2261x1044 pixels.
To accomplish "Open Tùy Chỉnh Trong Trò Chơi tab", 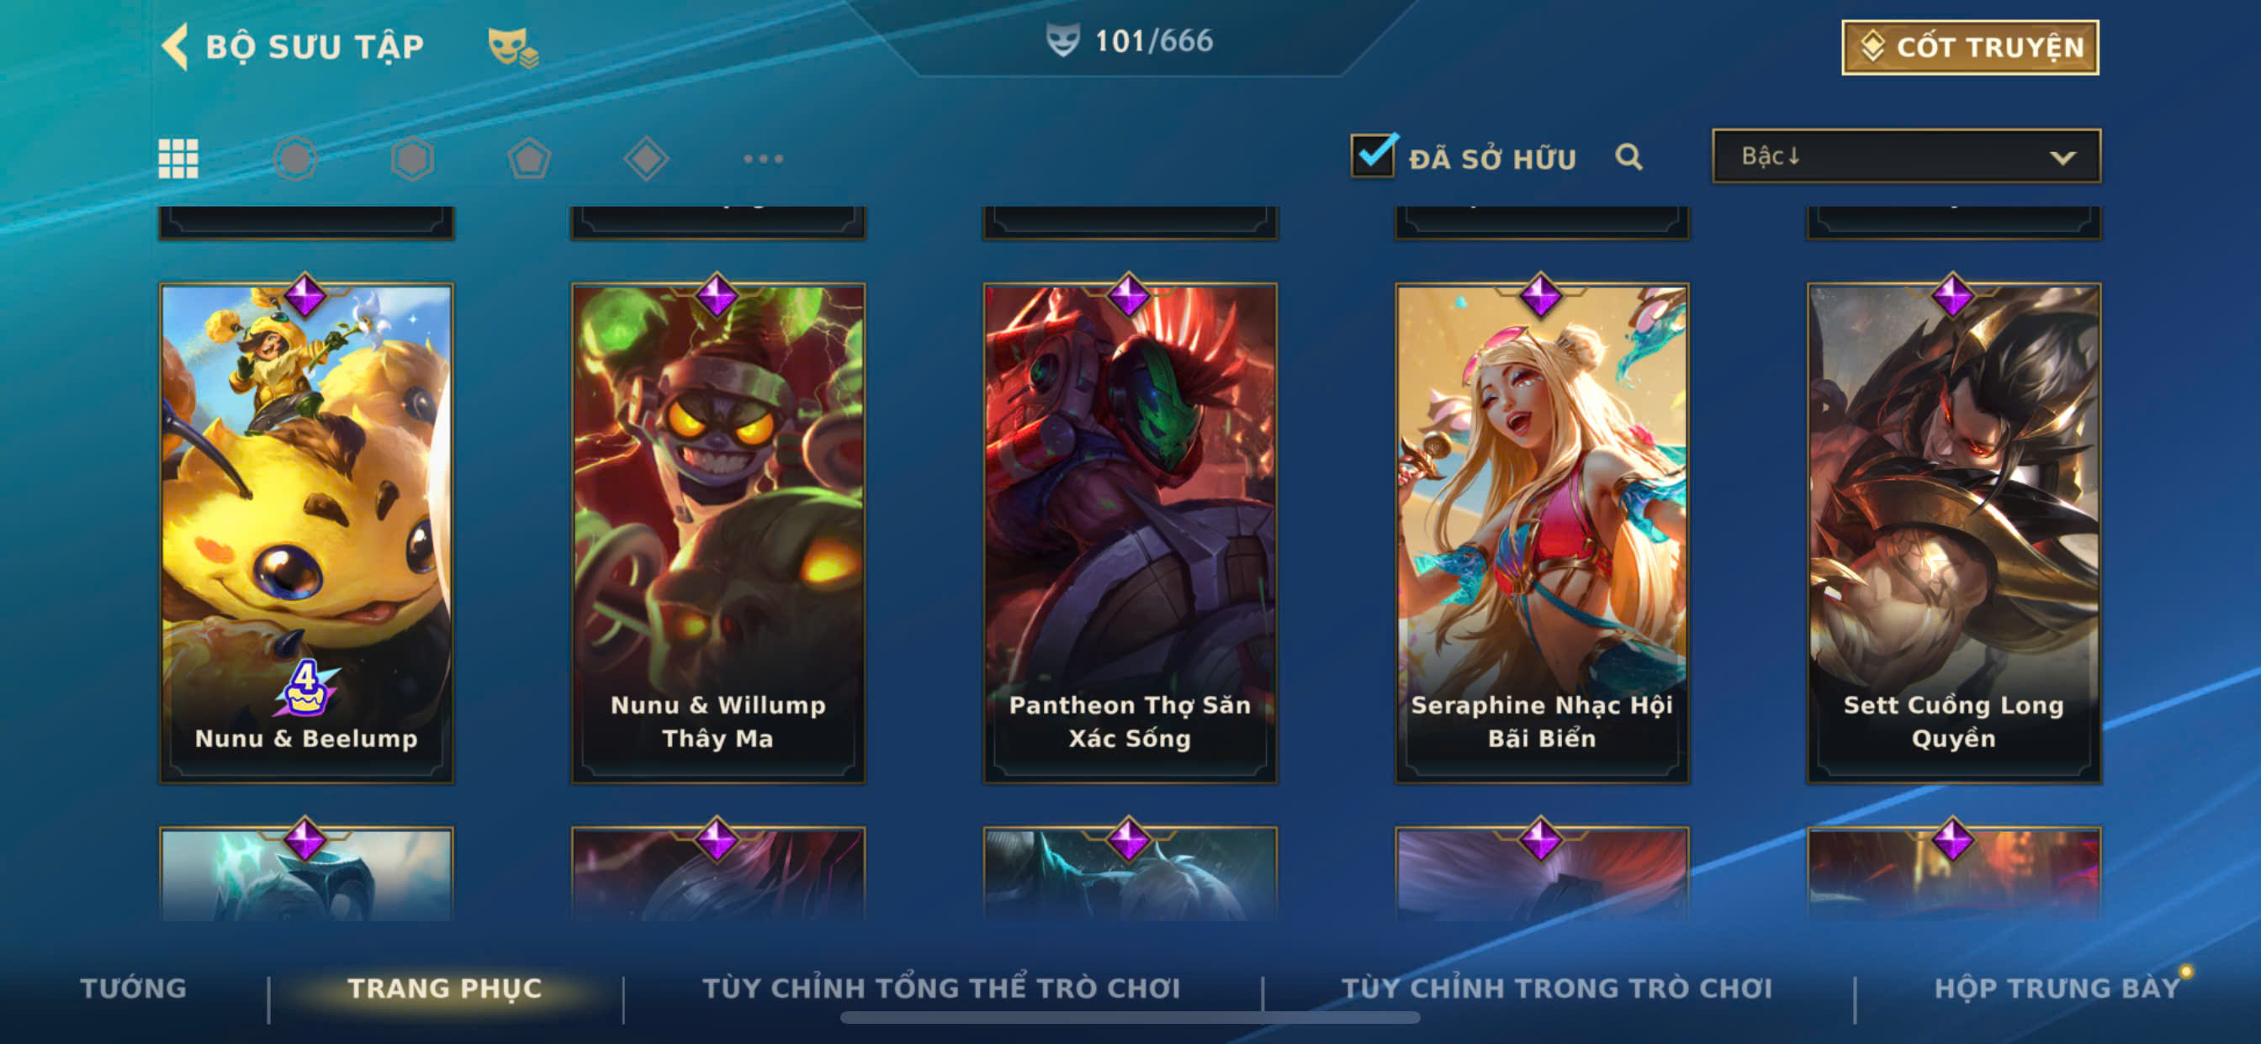I will tap(1556, 988).
